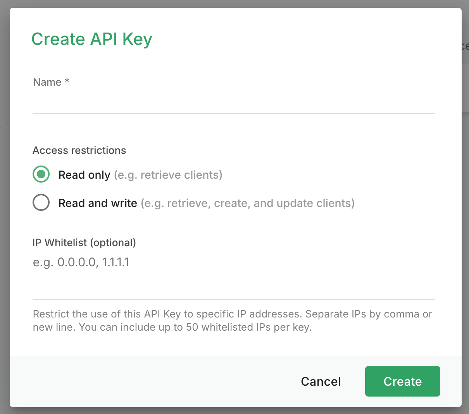This screenshot has height=414, width=469.
Task: Select the Read only radio button
Action: 41,174
